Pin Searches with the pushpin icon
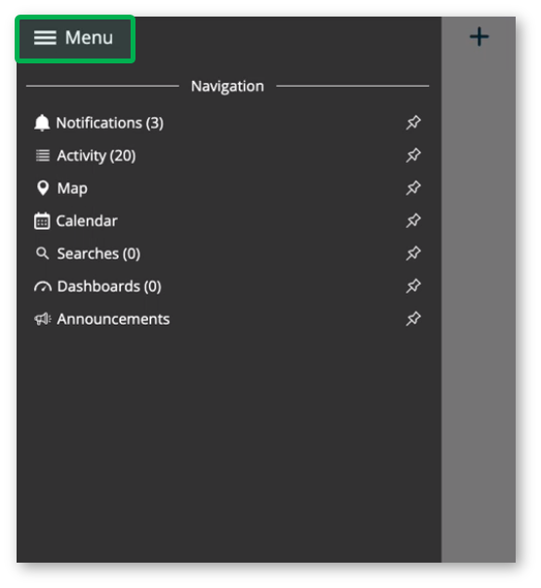Screen dimensions: 541x588 pyautogui.click(x=413, y=254)
